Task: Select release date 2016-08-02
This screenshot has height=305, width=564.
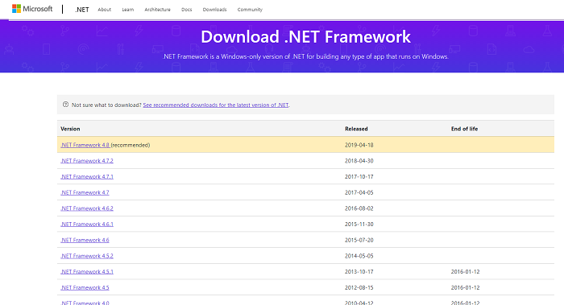Action: [x=359, y=208]
